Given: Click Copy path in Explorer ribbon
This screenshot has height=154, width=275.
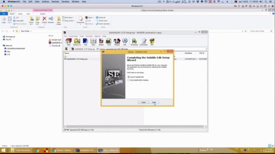Looking at the screenshot, I should (x=18, y=21).
